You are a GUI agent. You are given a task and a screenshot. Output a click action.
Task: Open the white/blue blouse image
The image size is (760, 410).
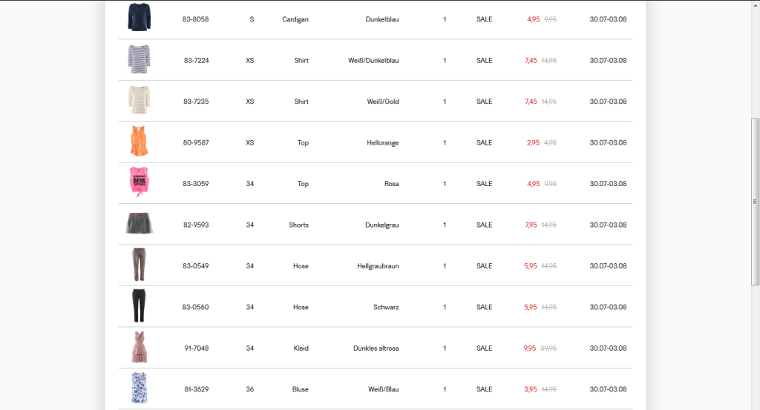pyautogui.click(x=138, y=388)
